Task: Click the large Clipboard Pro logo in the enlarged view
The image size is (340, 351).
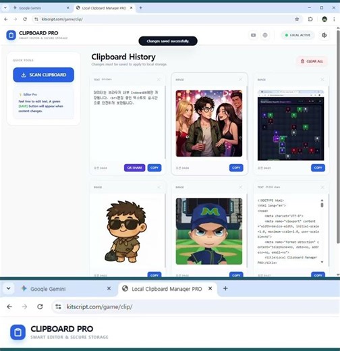Action: tap(18, 332)
